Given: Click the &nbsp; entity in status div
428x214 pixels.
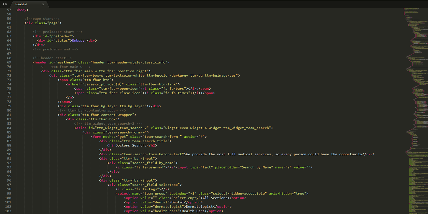Looking at the screenshot, I should pos(78,41).
